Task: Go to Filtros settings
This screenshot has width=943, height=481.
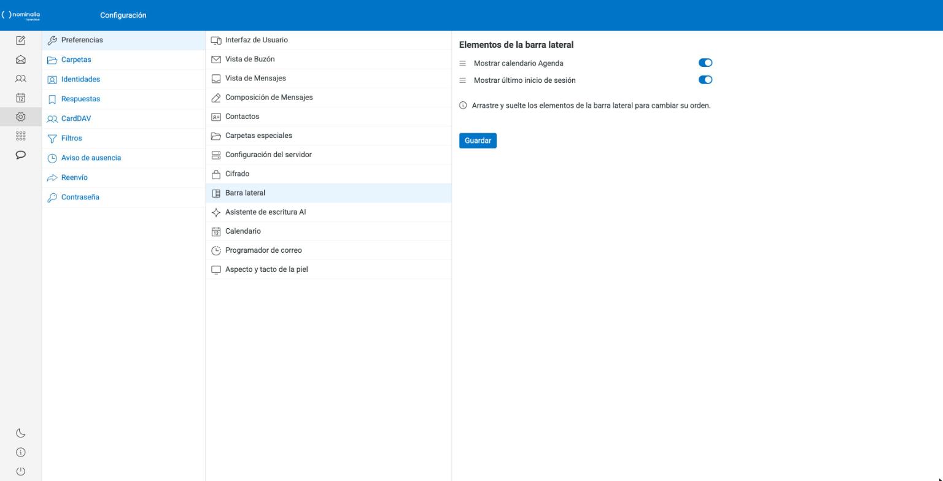Action: (123, 138)
